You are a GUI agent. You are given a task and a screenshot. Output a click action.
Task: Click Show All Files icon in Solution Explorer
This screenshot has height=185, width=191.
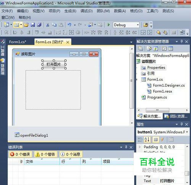(x=149, y=49)
